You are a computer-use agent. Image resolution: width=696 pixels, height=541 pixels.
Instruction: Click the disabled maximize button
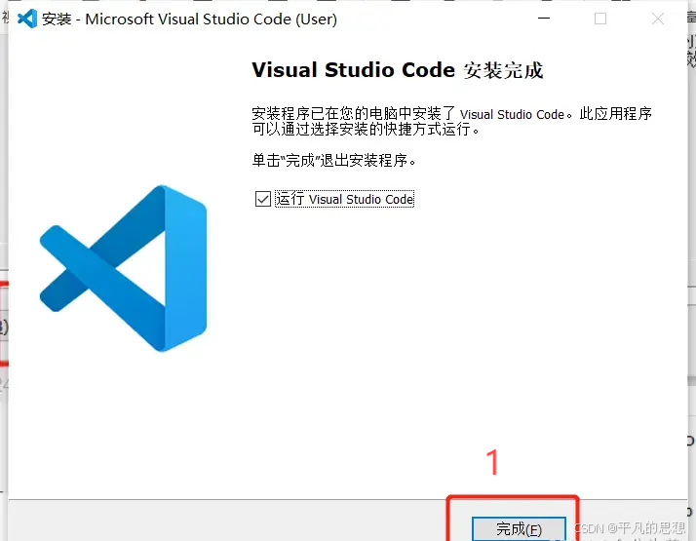[600, 19]
